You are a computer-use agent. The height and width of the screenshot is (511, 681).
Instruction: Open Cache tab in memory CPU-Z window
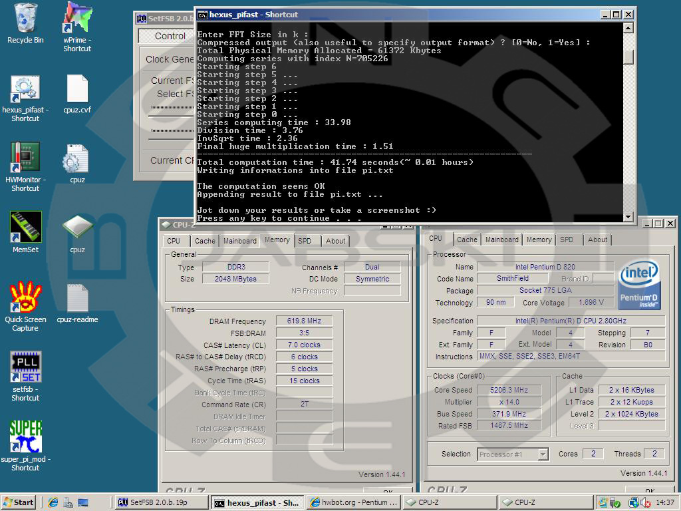coord(205,241)
